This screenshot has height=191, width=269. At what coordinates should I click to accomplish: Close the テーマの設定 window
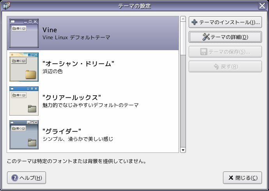click(262, 6)
